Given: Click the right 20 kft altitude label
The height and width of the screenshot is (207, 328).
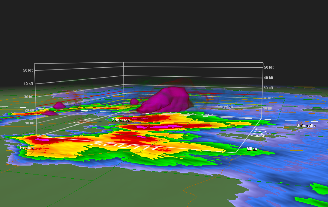Looking at the screenshot, I should pyautogui.click(x=268, y=98).
